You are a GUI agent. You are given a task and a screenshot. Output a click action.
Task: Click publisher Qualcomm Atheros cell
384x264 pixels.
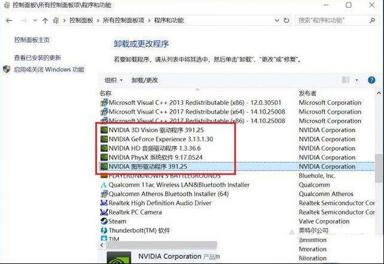click(x=326, y=194)
